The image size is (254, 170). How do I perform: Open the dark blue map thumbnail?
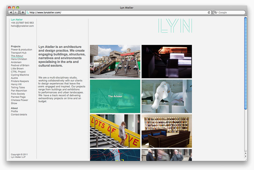tap(115, 155)
